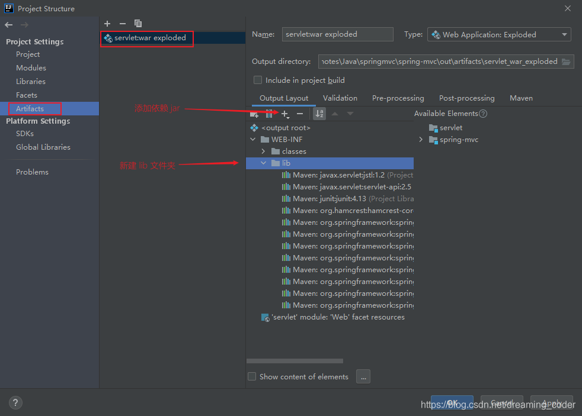582x416 pixels.
Task: Switch to the Output Layout tab
Action: (284, 98)
